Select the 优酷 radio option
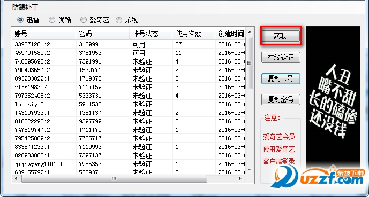Screen dimensions: 369x197 [60, 20]
